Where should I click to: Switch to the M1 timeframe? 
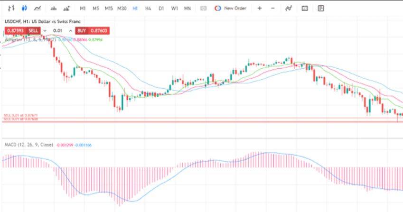83,9
